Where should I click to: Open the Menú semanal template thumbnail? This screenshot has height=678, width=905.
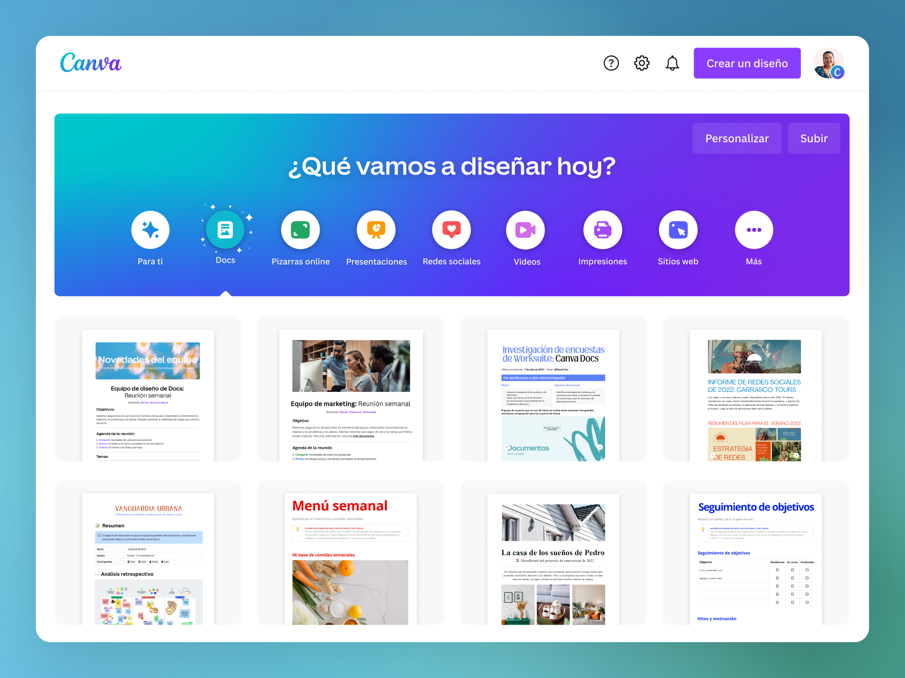point(350,556)
